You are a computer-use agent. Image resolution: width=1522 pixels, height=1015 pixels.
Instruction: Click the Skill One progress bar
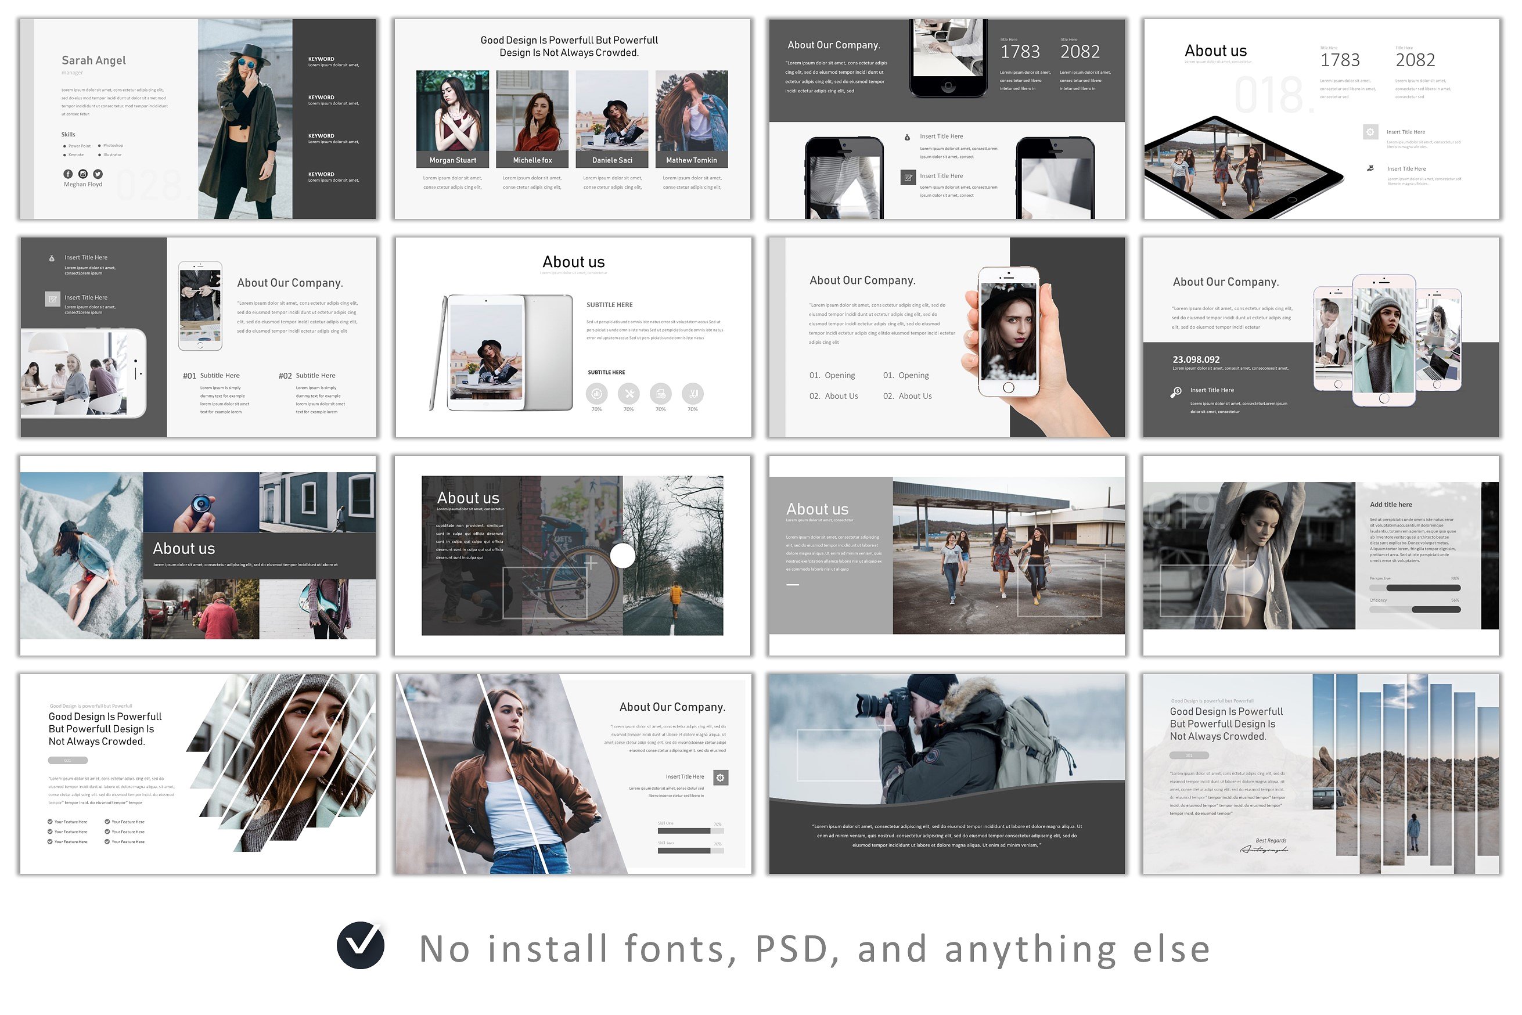[x=690, y=830]
